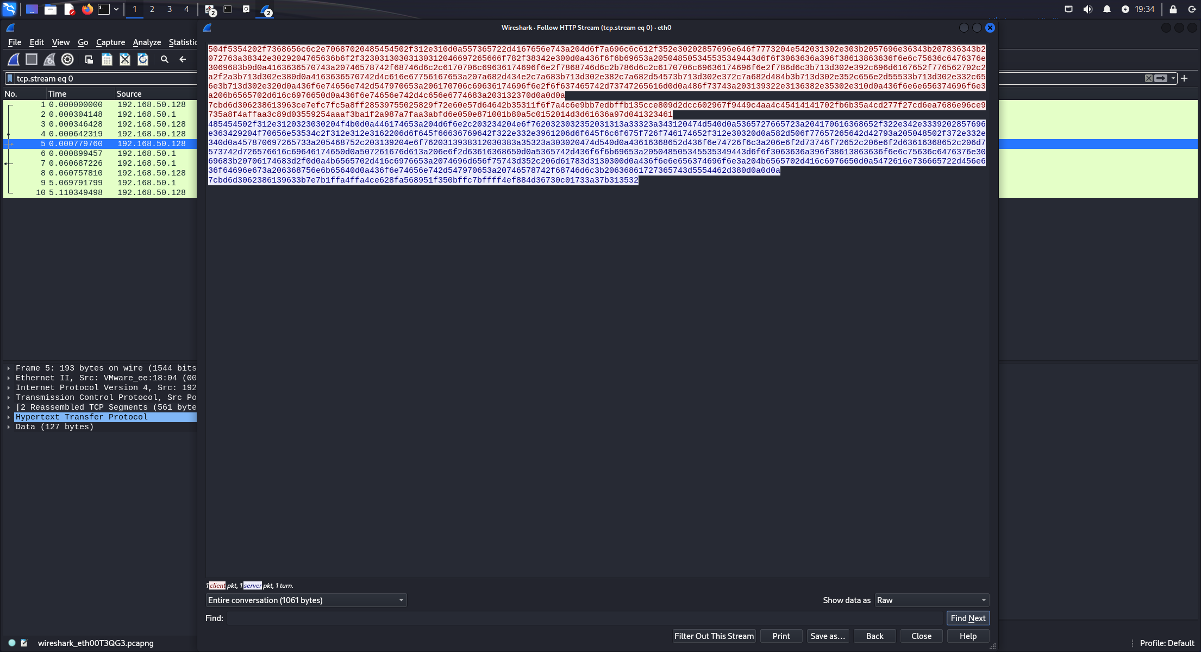This screenshot has height=652, width=1201.
Task: Select packet number 8 in packet list
Action: click(x=98, y=173)
